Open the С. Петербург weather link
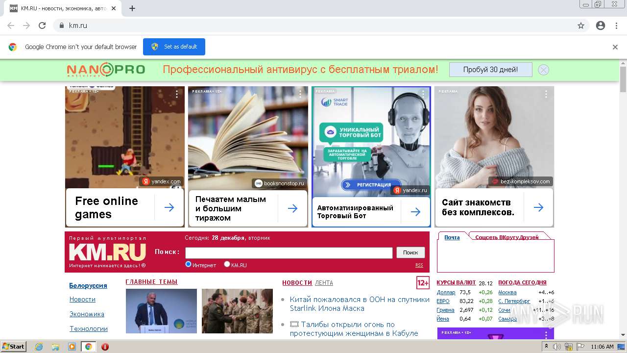The width and height of the screenshot is (627, 353). (x=514, y=301)
